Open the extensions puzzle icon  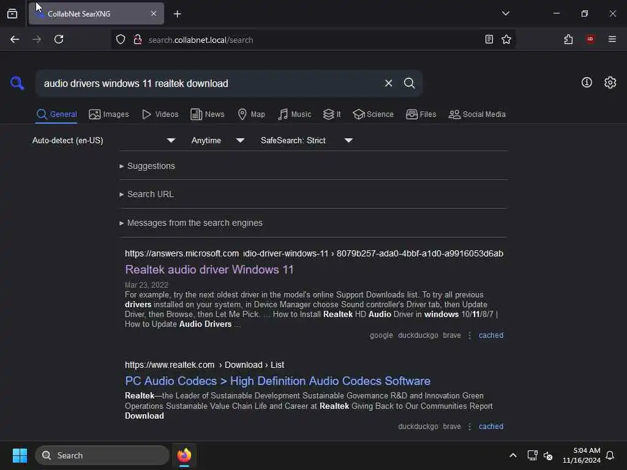[568, 39]
